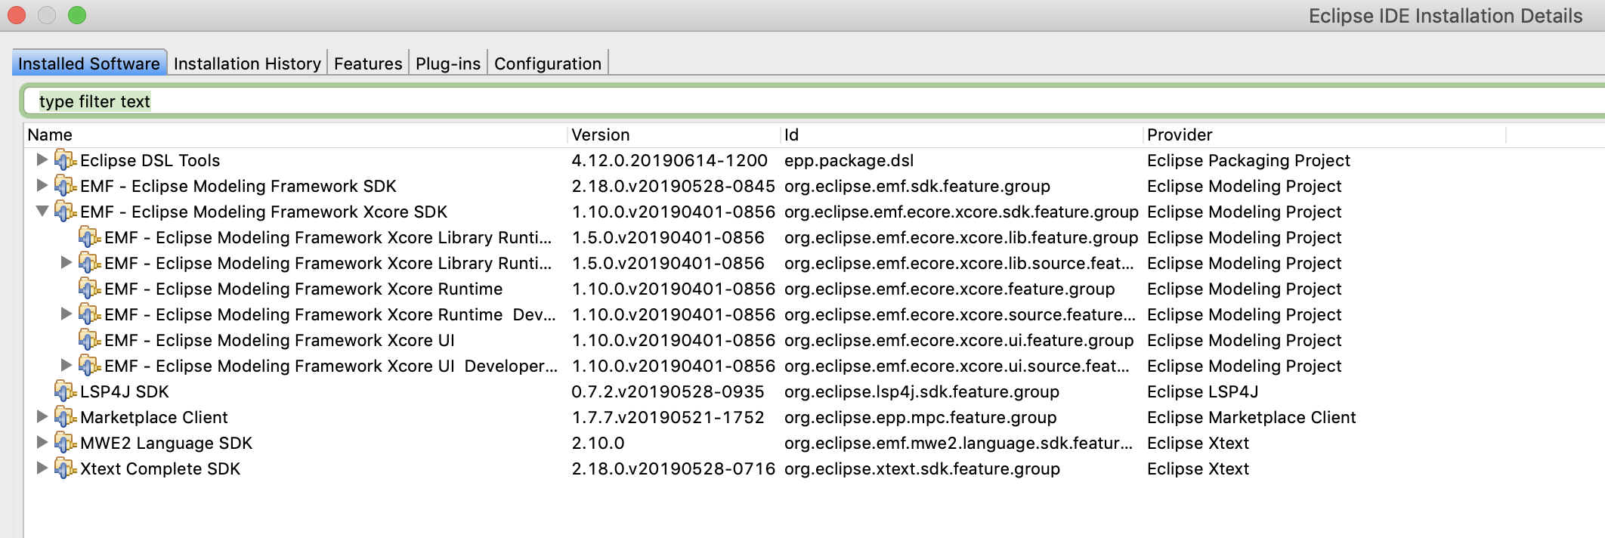Viewport: 1605px width, 538px height.
Task: Click the Eclipse Marketplace Client provider cell
Action: [1251, 417]
